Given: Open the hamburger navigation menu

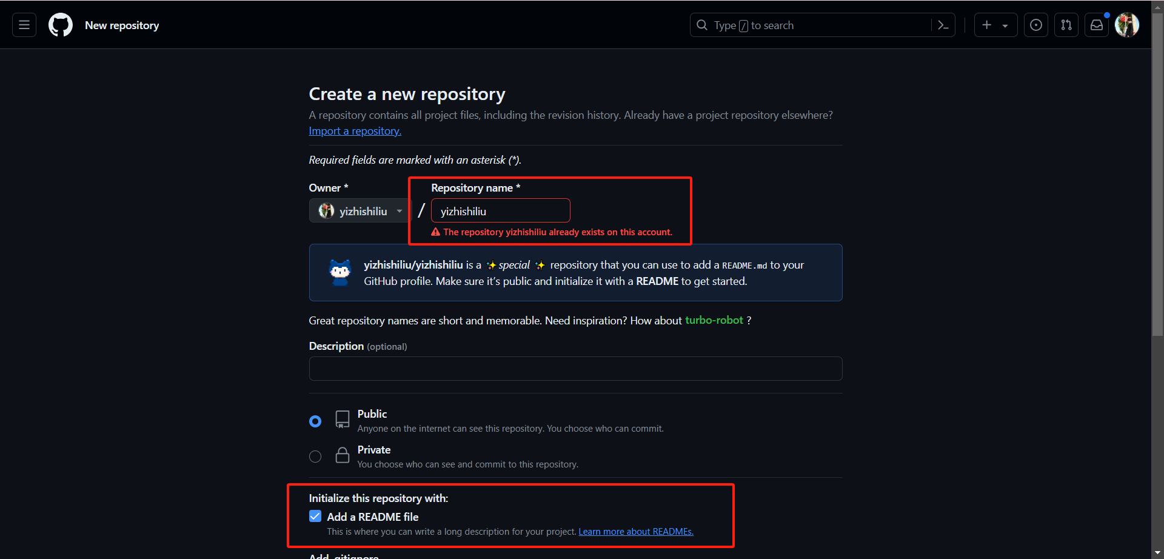Looking at the screenshot, I should point(24,25).
